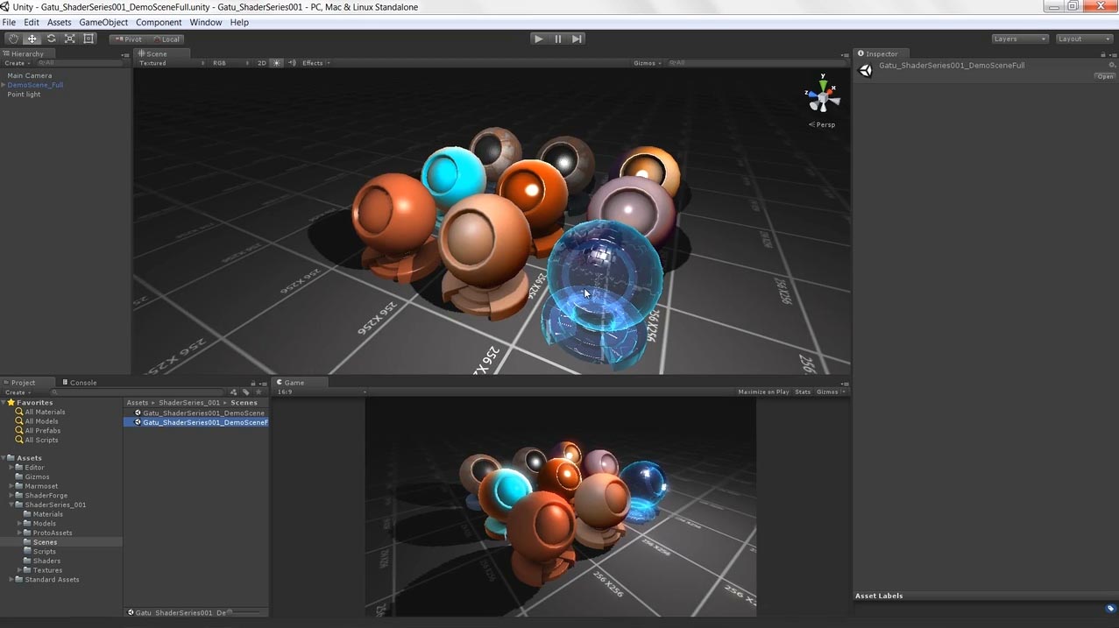
Task: Select the Rect transform tool
Action: (x=89, y=39)
